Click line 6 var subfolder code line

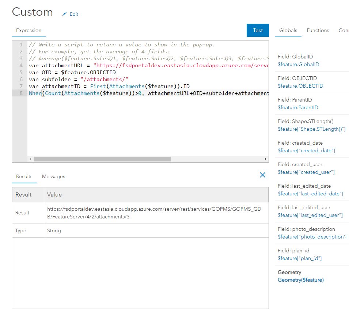pos(79,79)
